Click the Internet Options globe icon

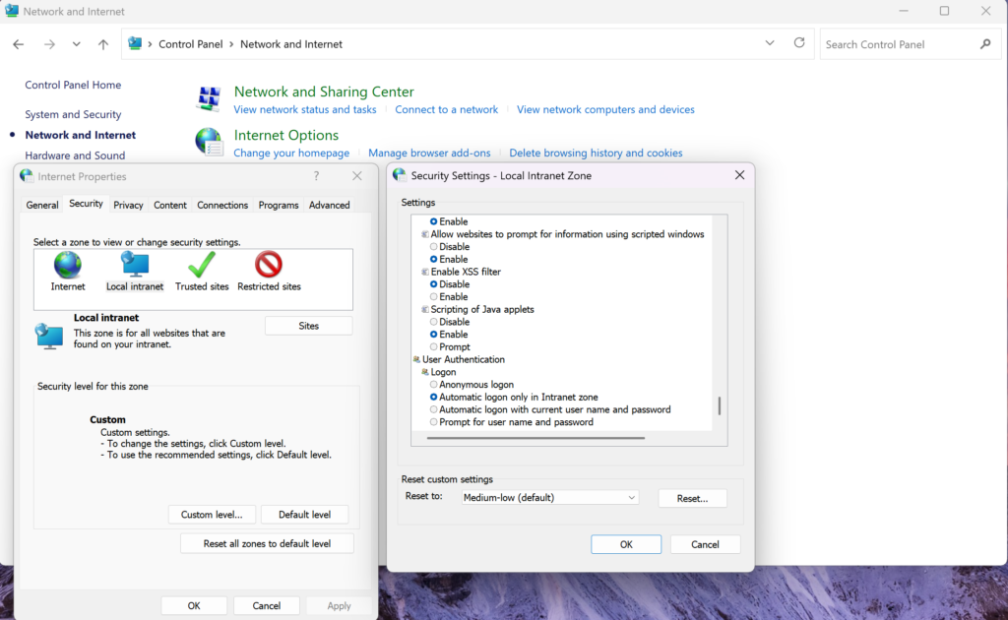(x=209, y=142)
